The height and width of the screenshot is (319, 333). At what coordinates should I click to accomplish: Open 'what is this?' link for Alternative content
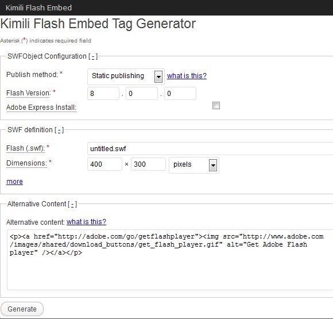pyautogui.click(x=86, y=222)
